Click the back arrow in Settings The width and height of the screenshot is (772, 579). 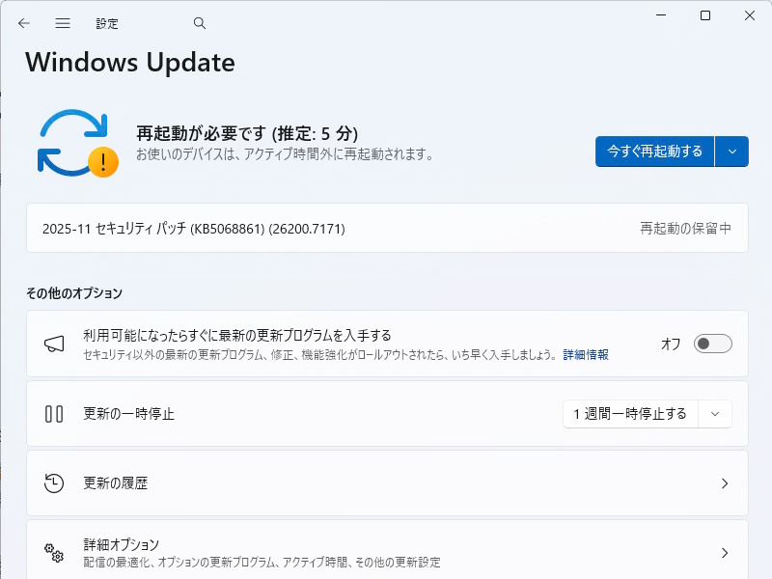pyautogui.click(x=23, y=23)
